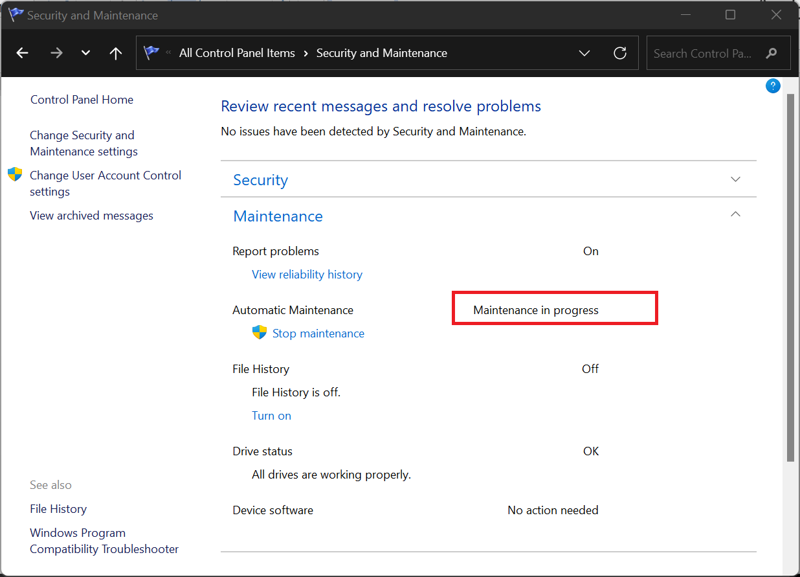Click the Maintenance section heading
Image resolution: width=800 pixels, height=577 pixels.
point(278,216)
